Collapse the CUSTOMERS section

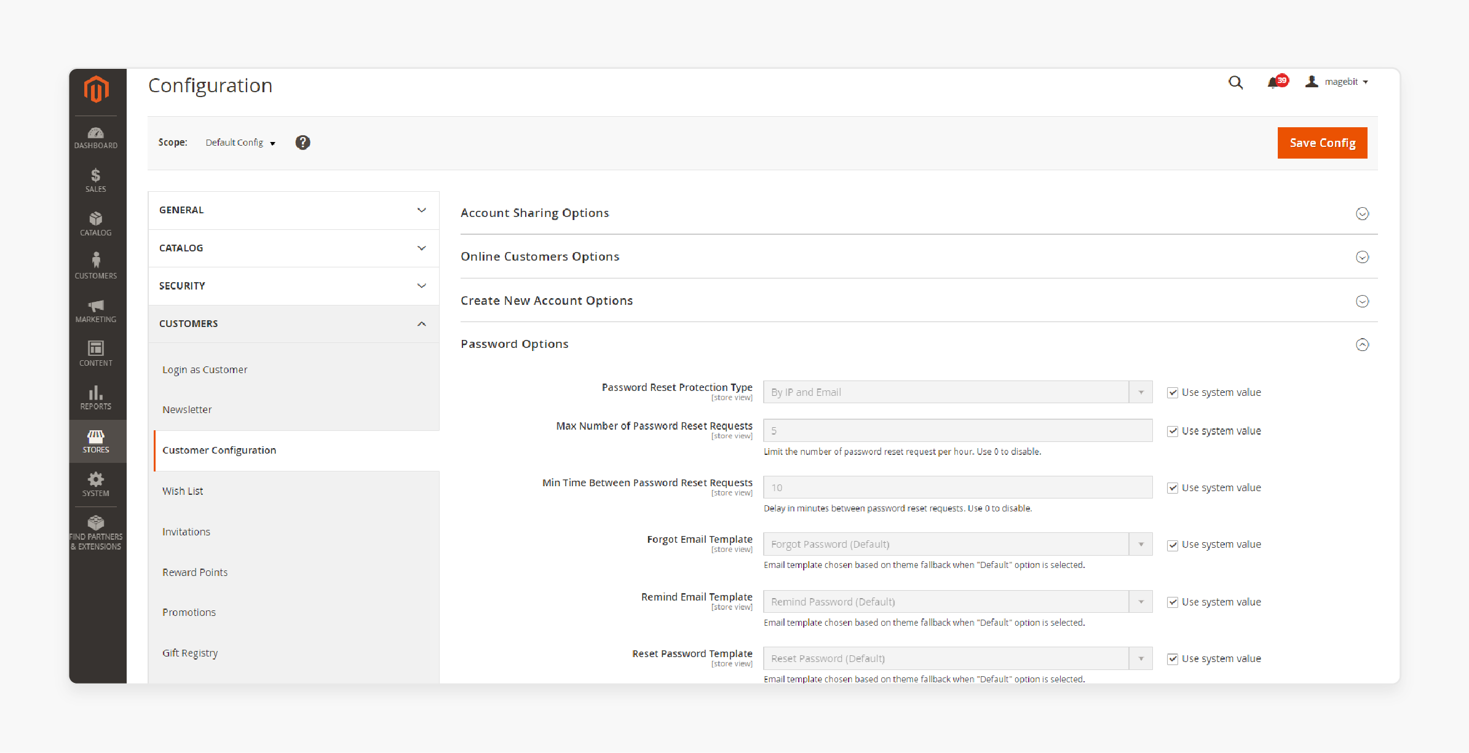[x=421, y=323]
